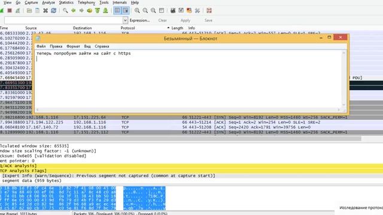Open the Analyze menu
The image size is (383, 215).
point(48,2)
